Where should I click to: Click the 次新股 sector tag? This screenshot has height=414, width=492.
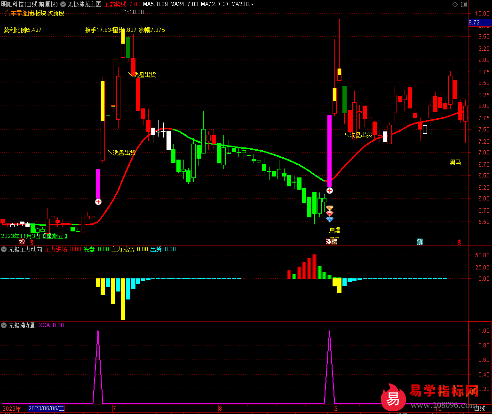(56, 13)
